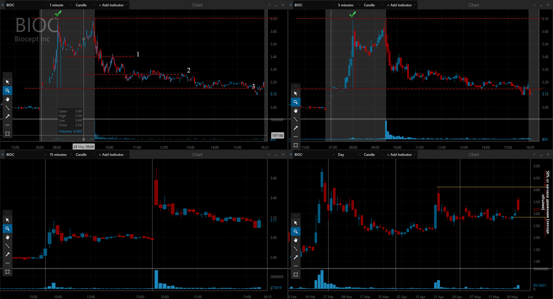Click Add Indicator in the 1 minute chart
Viewport: 553px width, 299px height.
tap(113, 5)
